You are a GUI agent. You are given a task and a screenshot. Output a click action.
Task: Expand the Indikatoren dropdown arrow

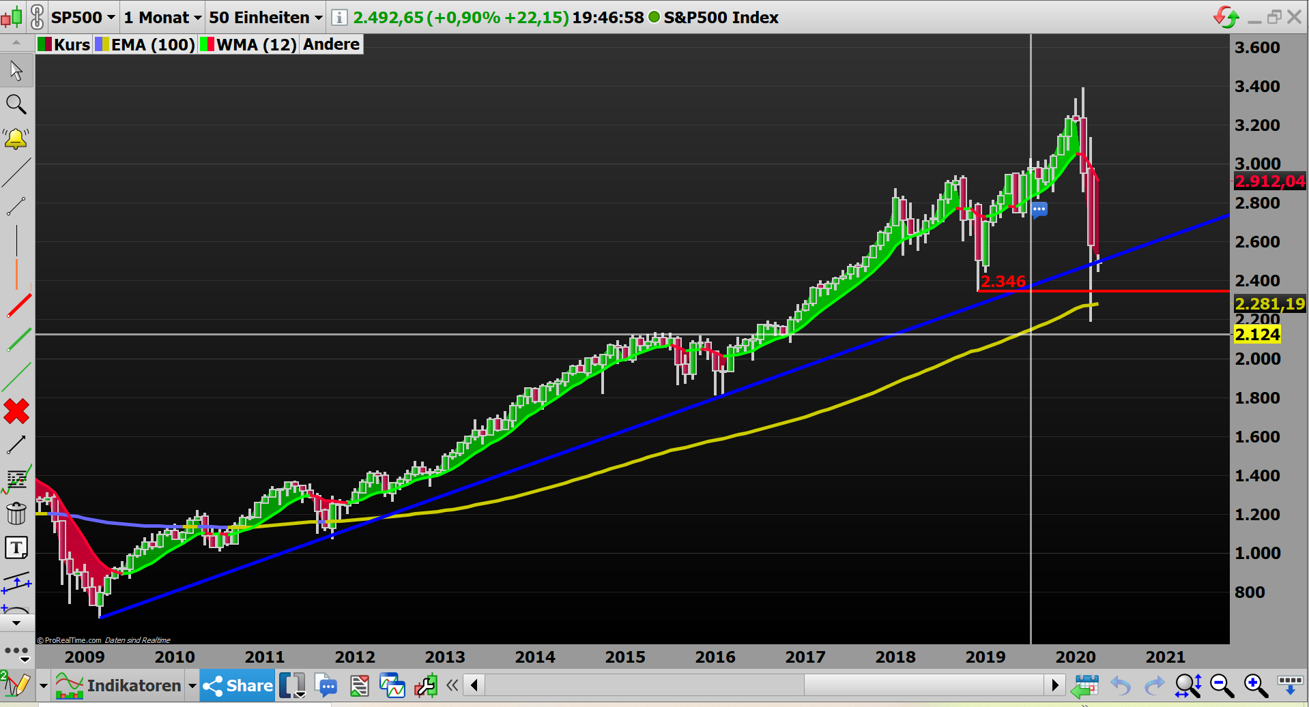point(192,686)
